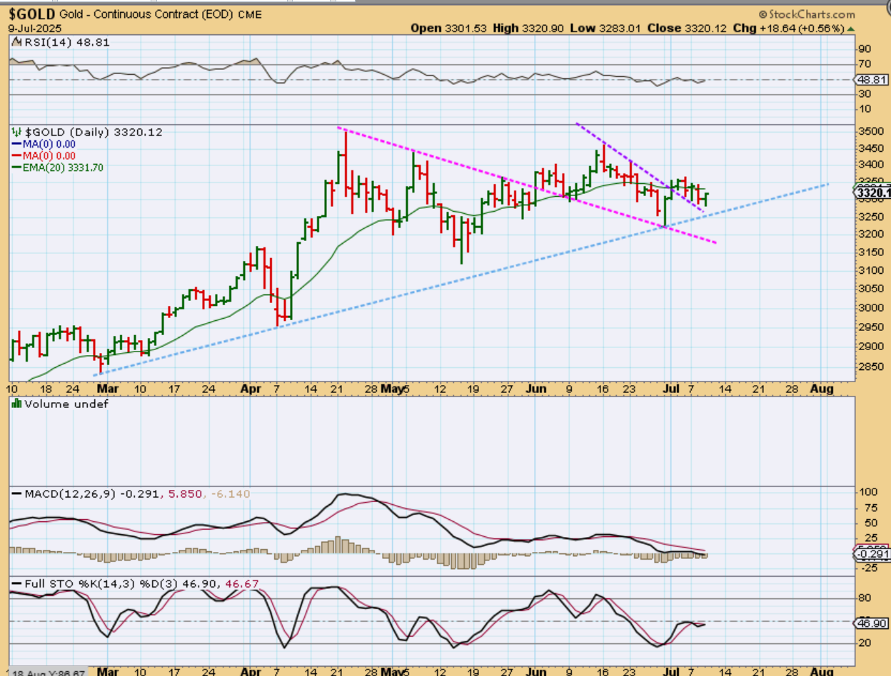Click the Volume panel bar-chart icon
This screenshot has height=676, width=891.
[x=16, y=404]
